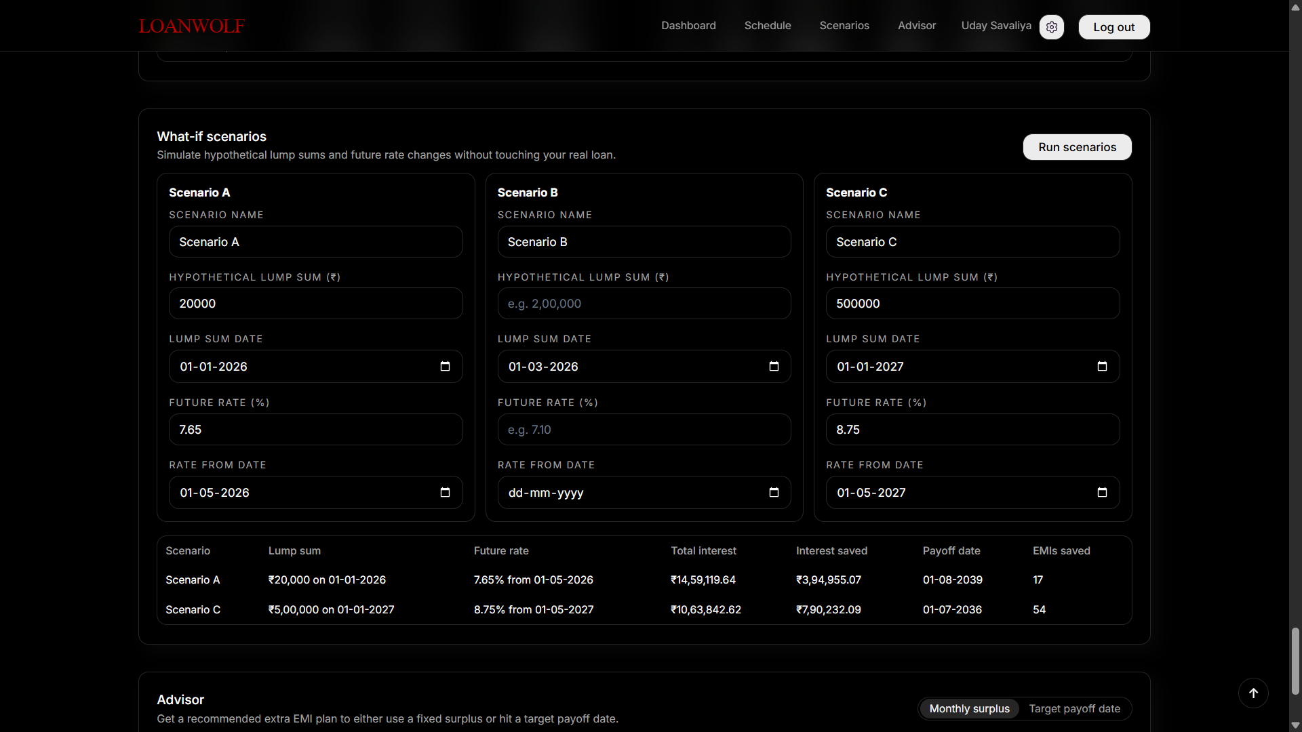Click Scenario B hypothetical lump sum field

[x=644, y=304]
